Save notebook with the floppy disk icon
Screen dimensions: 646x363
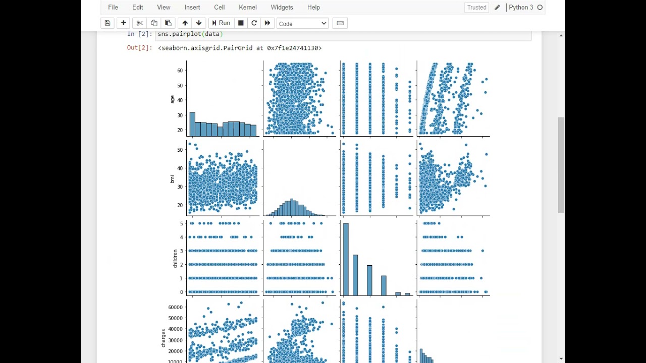107,23
